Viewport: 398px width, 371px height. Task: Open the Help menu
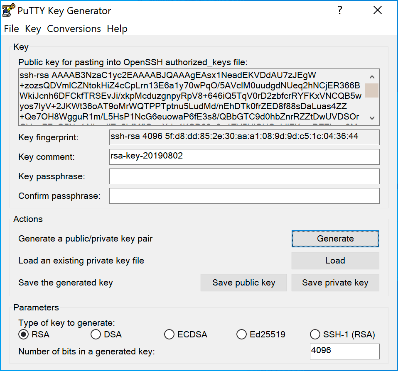click(x=117, y=29)
